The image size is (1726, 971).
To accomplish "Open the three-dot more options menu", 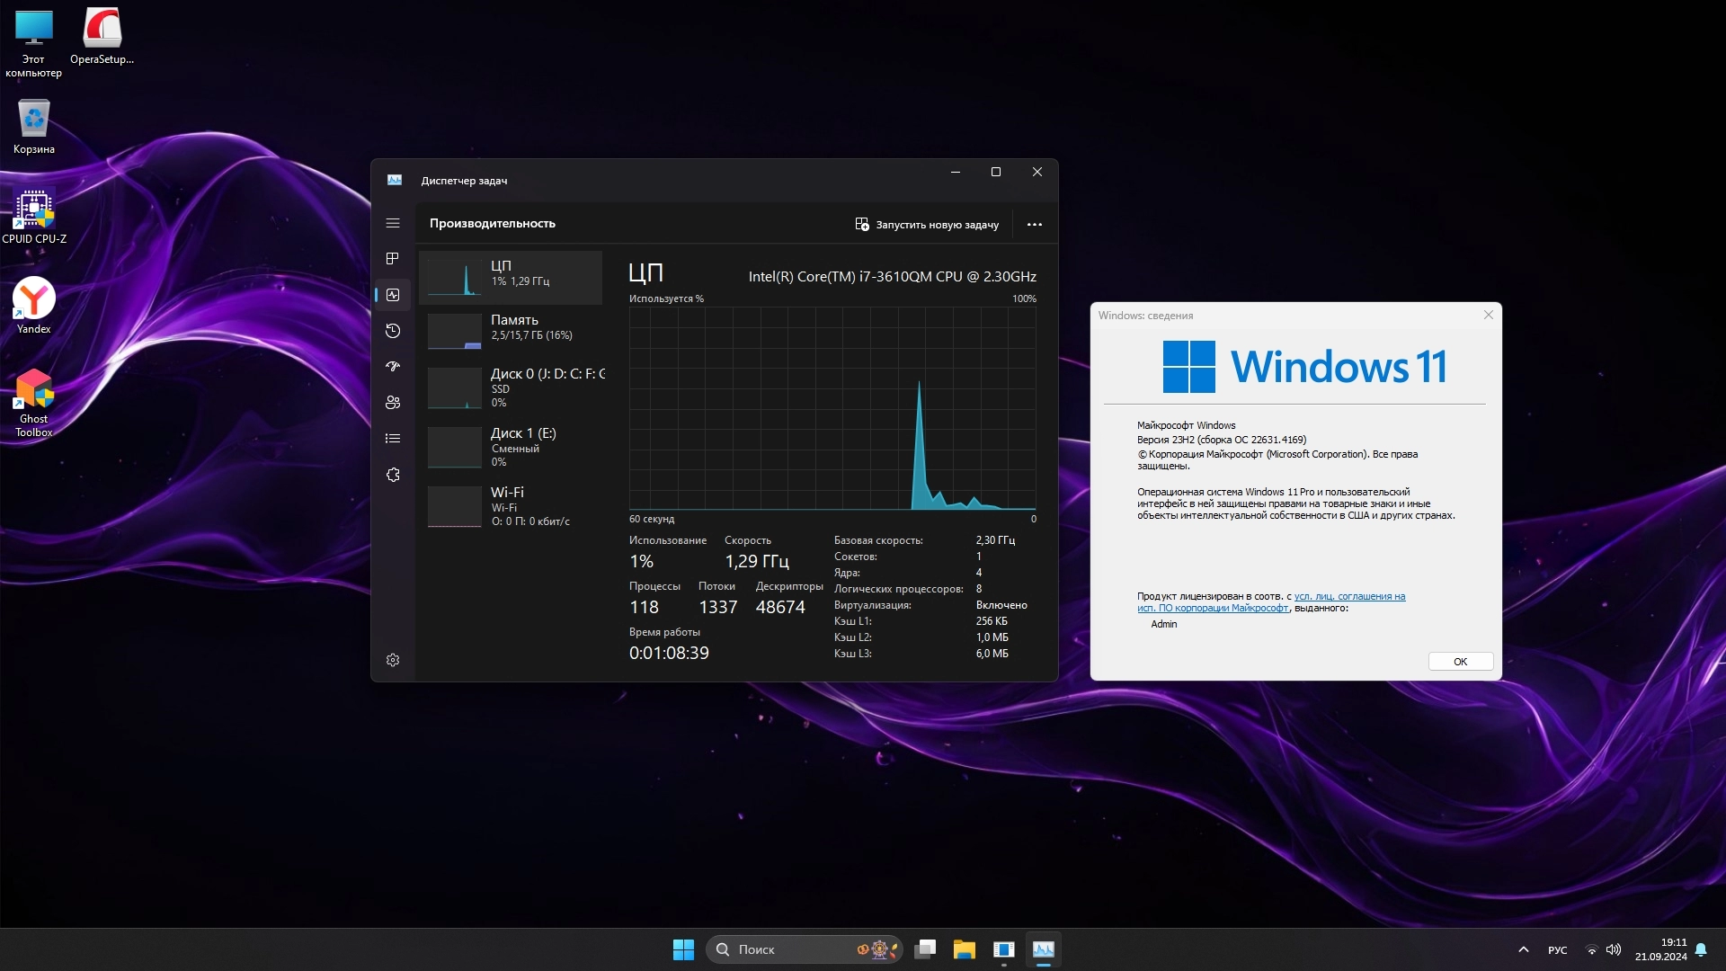I will pos(1034,225).
